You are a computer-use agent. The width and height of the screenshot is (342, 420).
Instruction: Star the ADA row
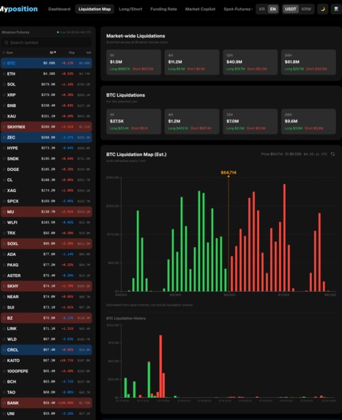pos(4,254)
